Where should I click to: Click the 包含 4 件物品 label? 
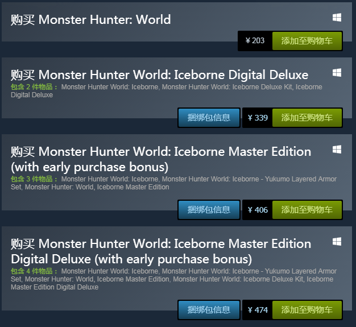(34, 271)
